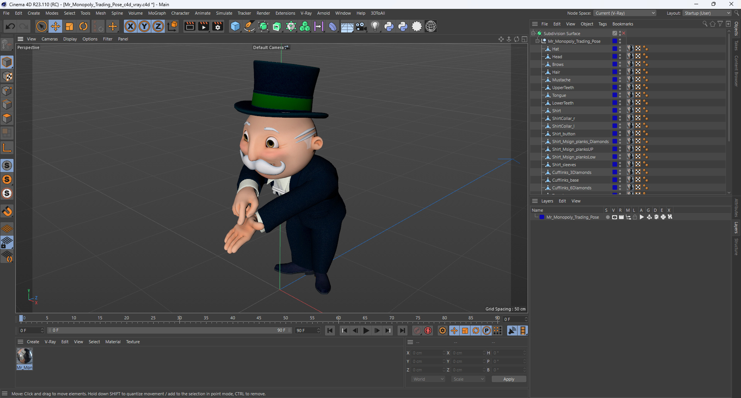Toggle the Head object visibility dots
Viewport: 741px width, 398px height.
620,57
